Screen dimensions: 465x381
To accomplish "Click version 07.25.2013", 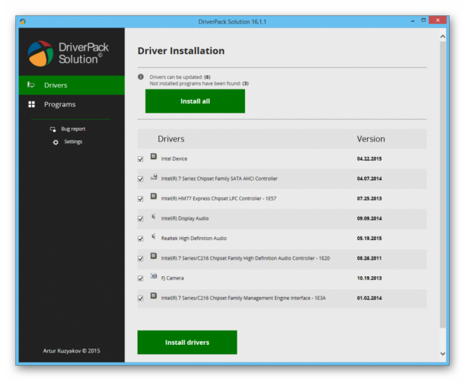I will click(370, 198).
